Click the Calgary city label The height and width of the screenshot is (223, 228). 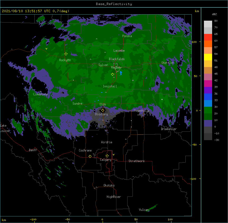tap(106, 160)
